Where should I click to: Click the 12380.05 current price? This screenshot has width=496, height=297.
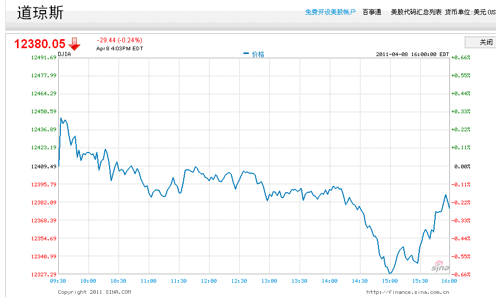pos(40,44)
